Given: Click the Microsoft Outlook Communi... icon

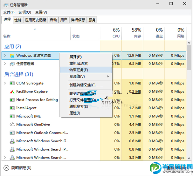Looking at the screenshot, I should click(x=12, y=133).
